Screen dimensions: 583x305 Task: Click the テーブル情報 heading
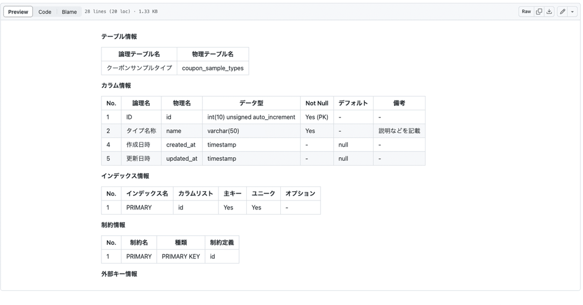[x=119, y=36]
